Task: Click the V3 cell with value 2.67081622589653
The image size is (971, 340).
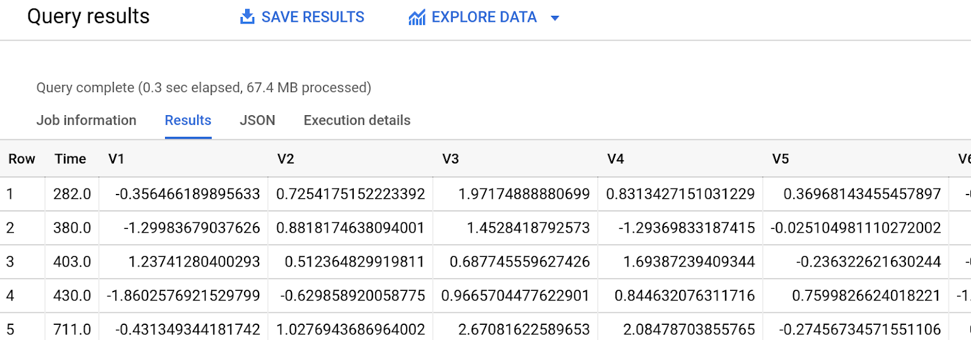Action: coord(524,329)
